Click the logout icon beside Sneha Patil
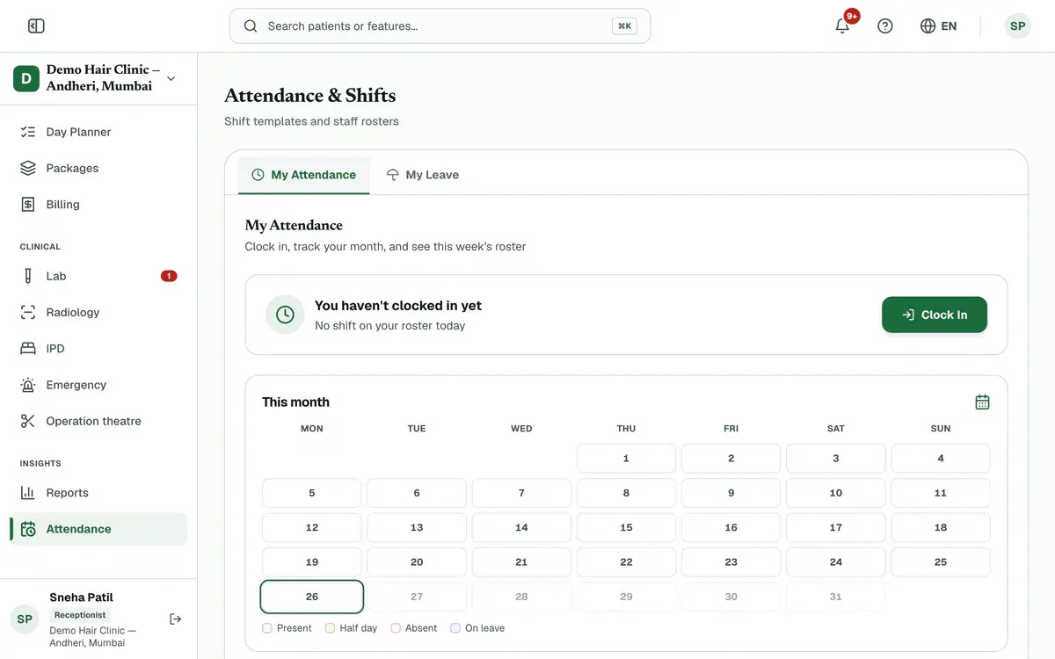The image size is (1055, 659). click(x=175, y=619)
